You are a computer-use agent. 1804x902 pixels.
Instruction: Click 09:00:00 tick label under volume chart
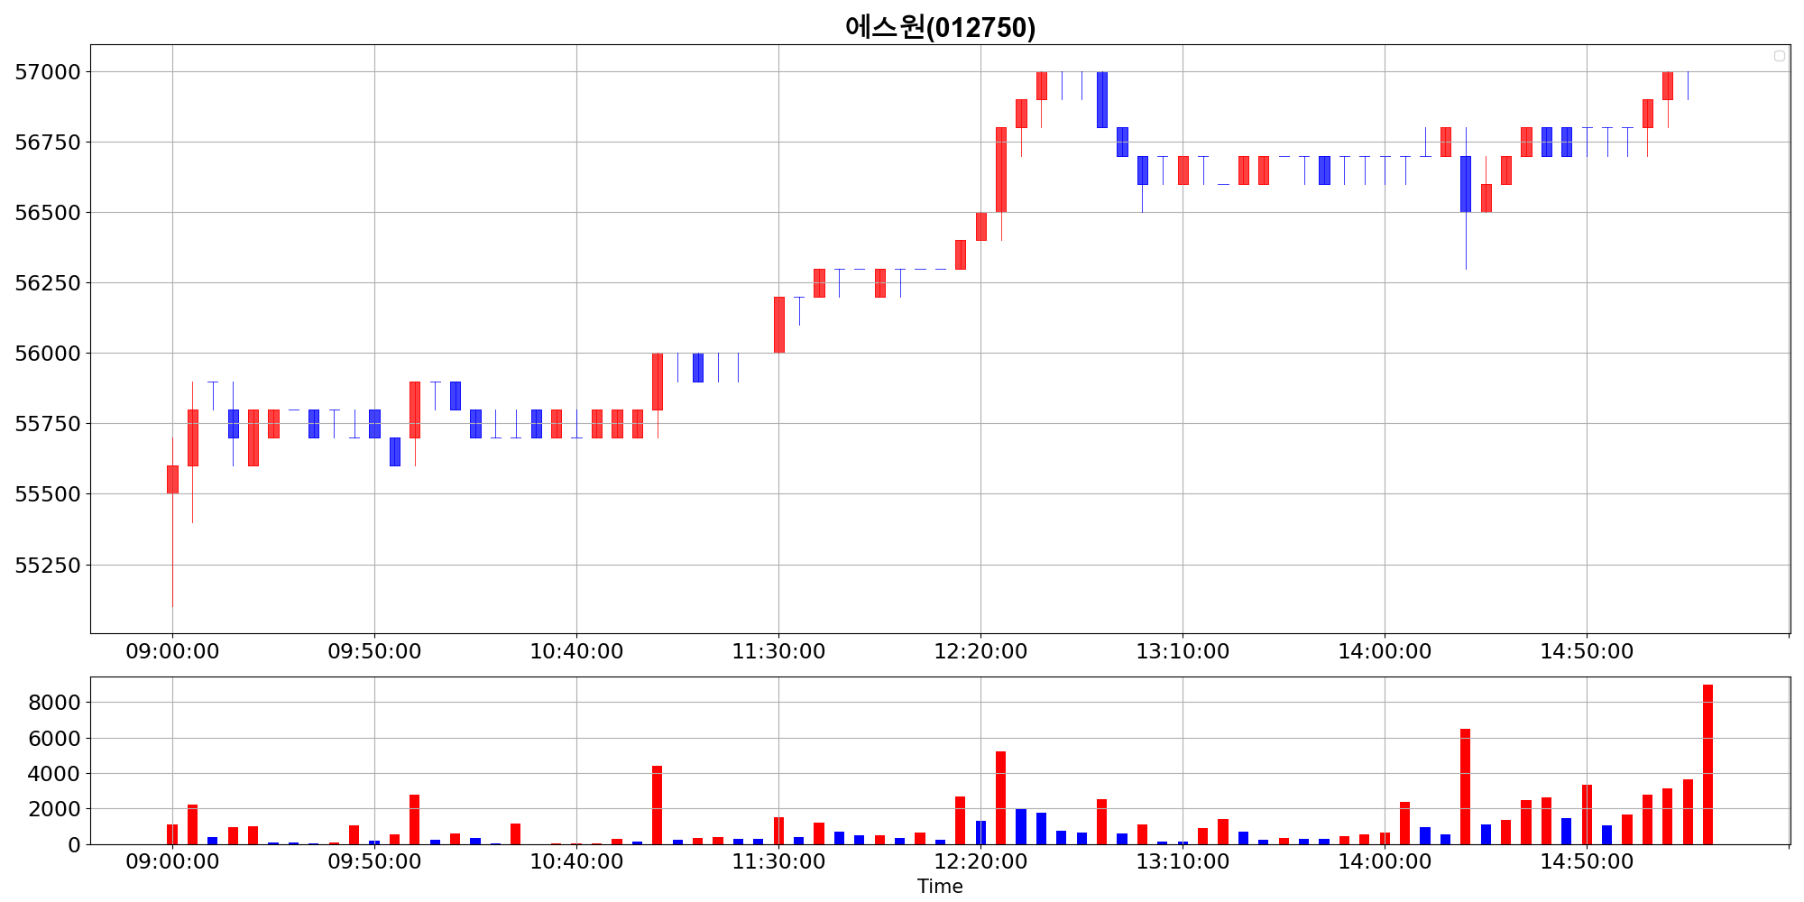click(172, 861)
